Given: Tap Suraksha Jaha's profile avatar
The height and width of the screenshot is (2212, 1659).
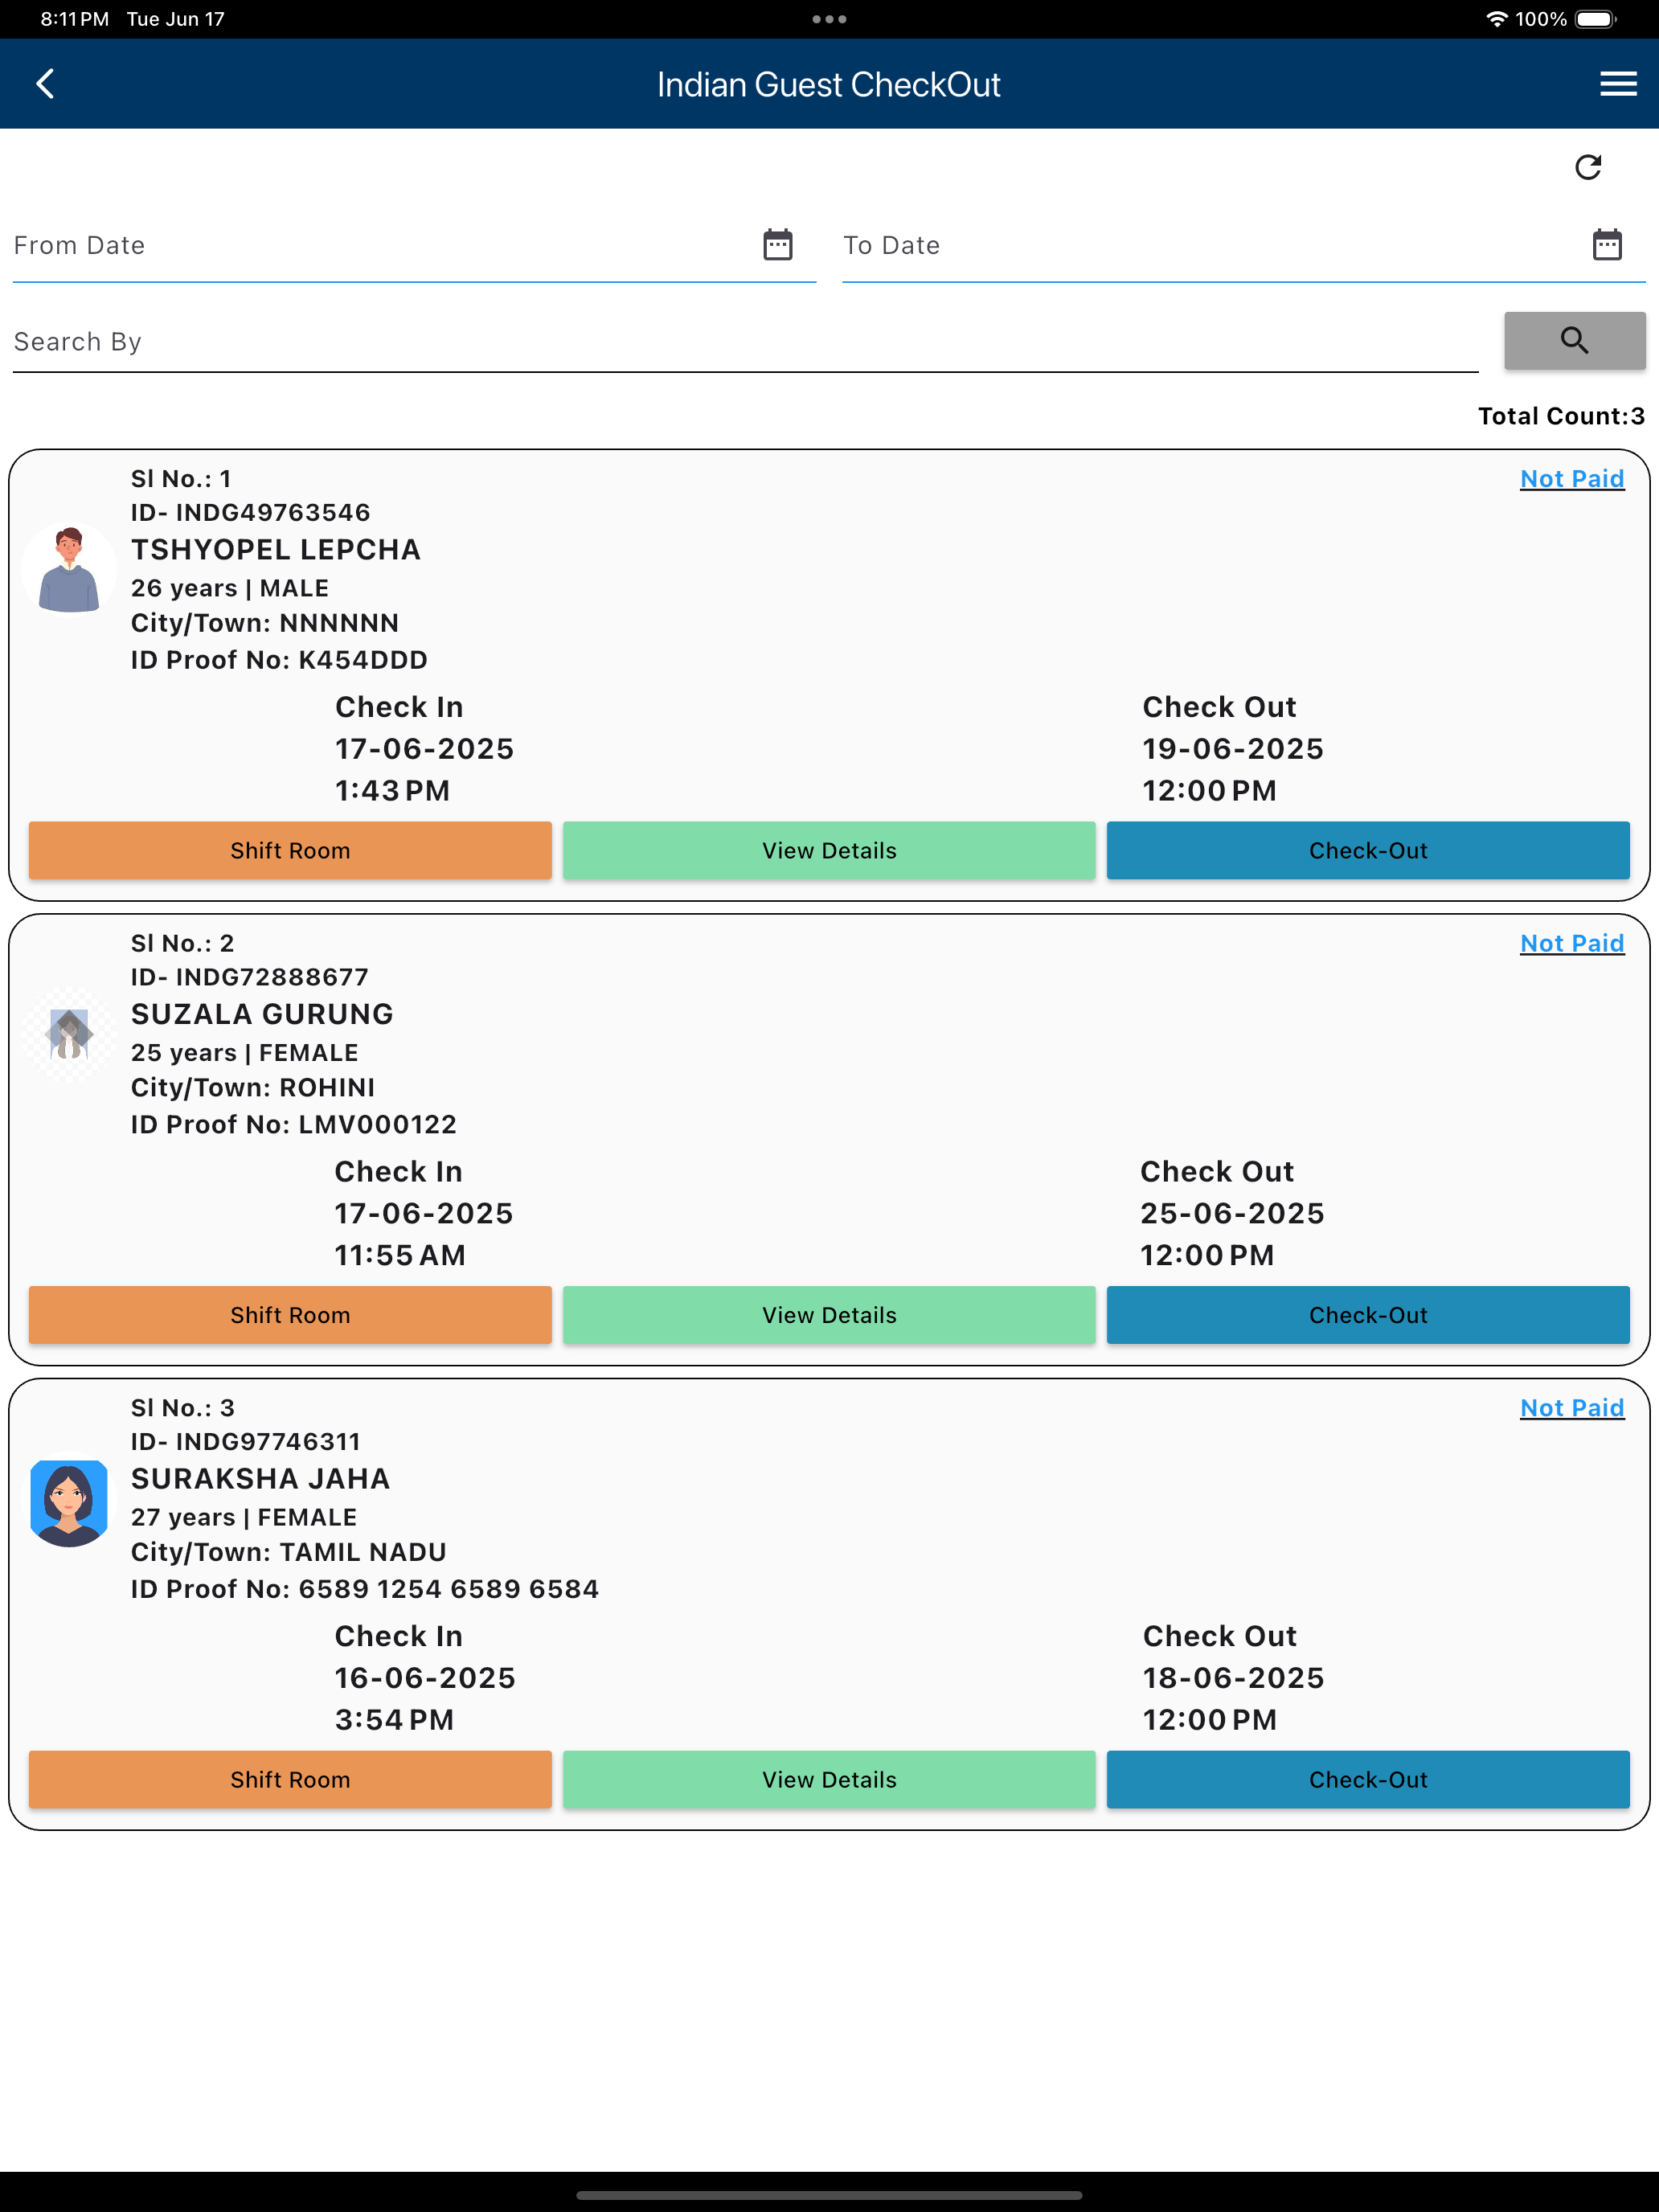Looking at the screenshot, I should 69,1499.
